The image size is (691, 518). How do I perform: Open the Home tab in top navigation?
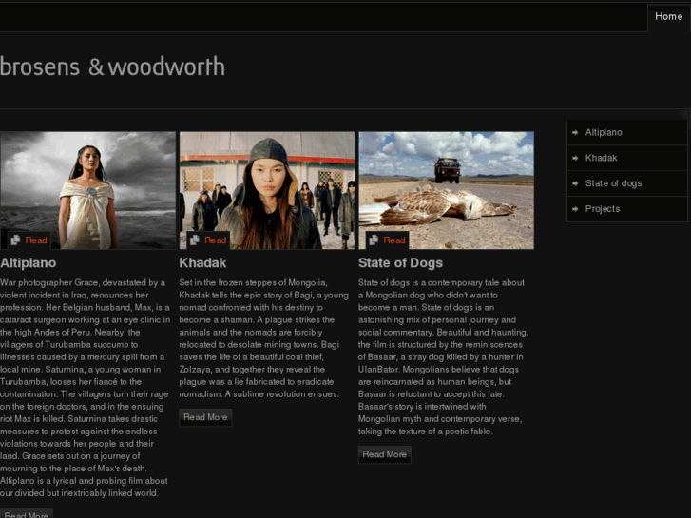click(668, 17)
